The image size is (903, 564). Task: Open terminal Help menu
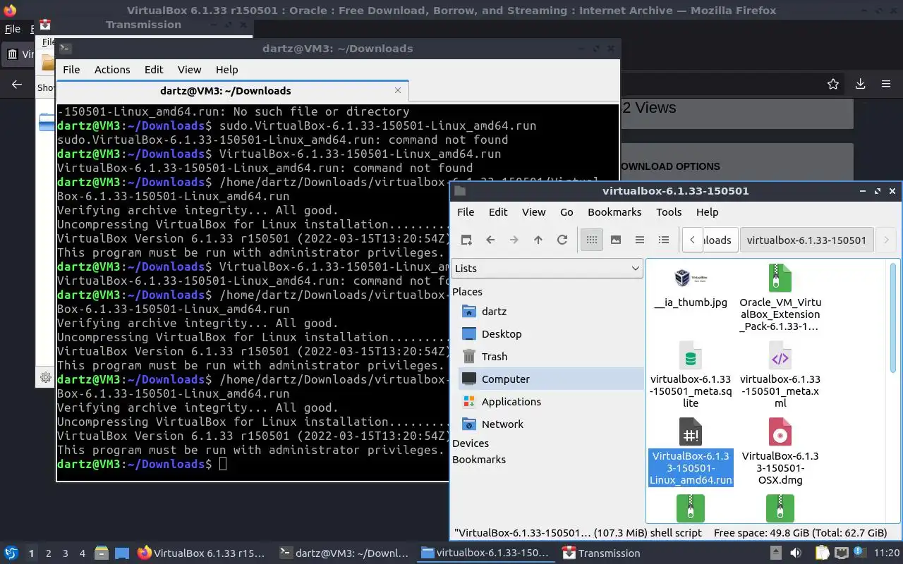click(226, 69)
